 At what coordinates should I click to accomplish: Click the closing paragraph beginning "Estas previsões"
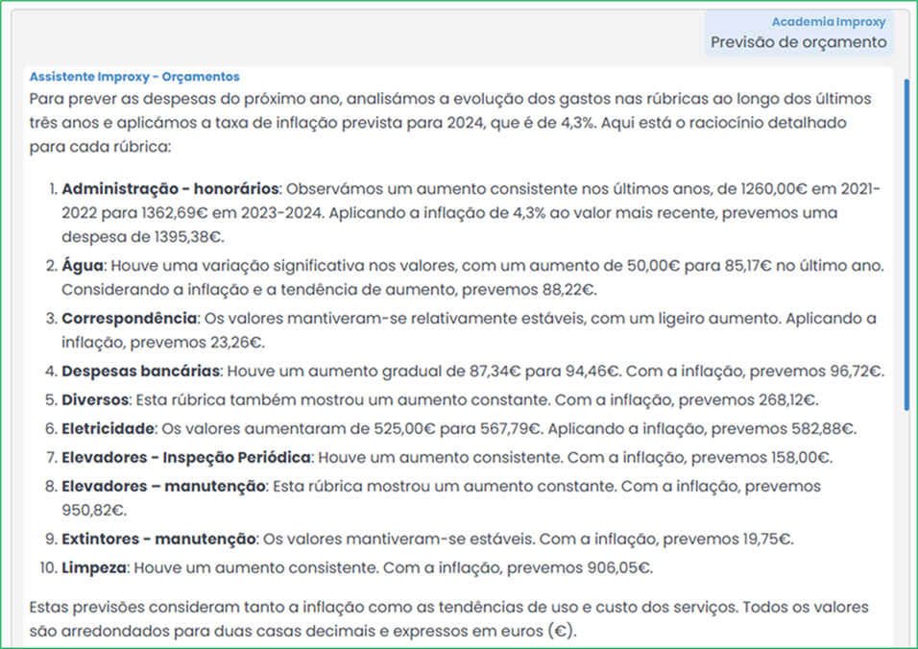(448, 619)
